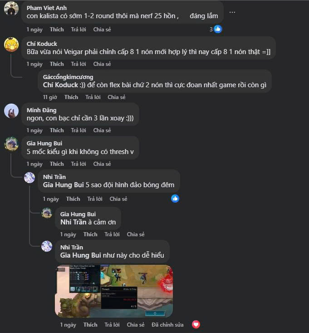Screen dimensions: 309x333
Task: Click the like reaction icon on Pham Viet Anh's comment
Action: point(218,30)
